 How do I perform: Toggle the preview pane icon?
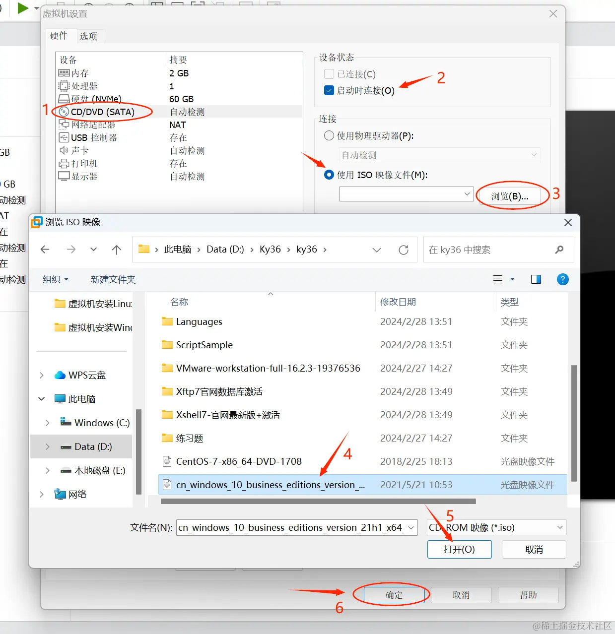[x=536, y=279]
